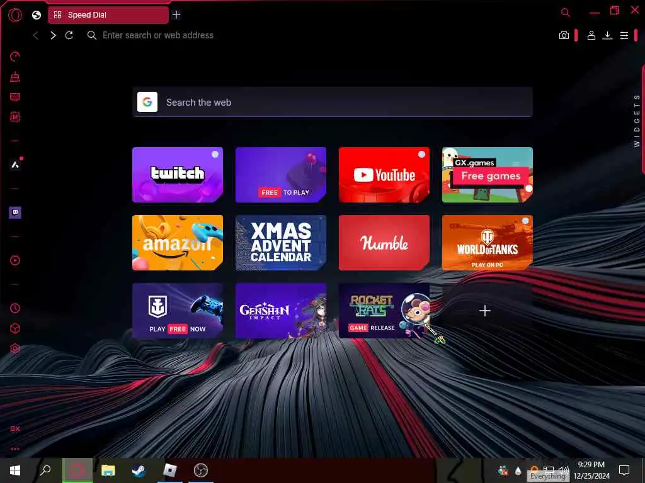Viewport: 645px width, 483px height.
Task: Open the Twitch speed dial tile
Action: (177, 175)
